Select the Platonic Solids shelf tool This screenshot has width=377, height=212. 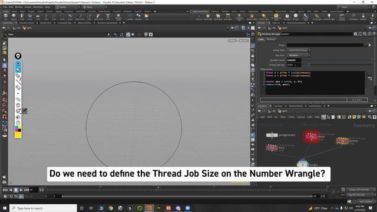118,16
